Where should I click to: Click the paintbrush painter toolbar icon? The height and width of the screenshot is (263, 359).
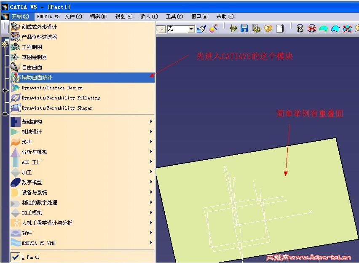201,29
